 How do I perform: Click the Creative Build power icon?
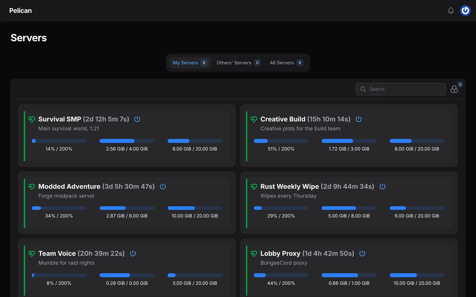358,119
